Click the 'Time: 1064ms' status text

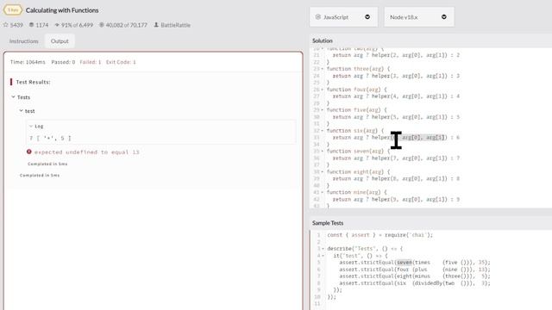tap(28, 62)
